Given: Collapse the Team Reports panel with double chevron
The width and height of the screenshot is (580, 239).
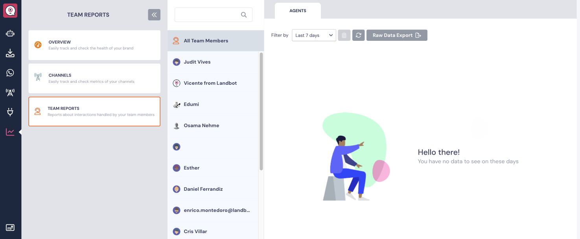Looking at the screenshot, I should click(154, 15).
